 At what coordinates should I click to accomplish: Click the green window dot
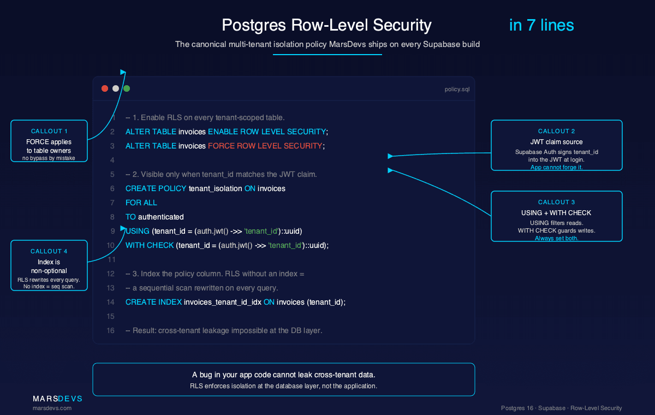pyautogui.click(x=126, y=88)
